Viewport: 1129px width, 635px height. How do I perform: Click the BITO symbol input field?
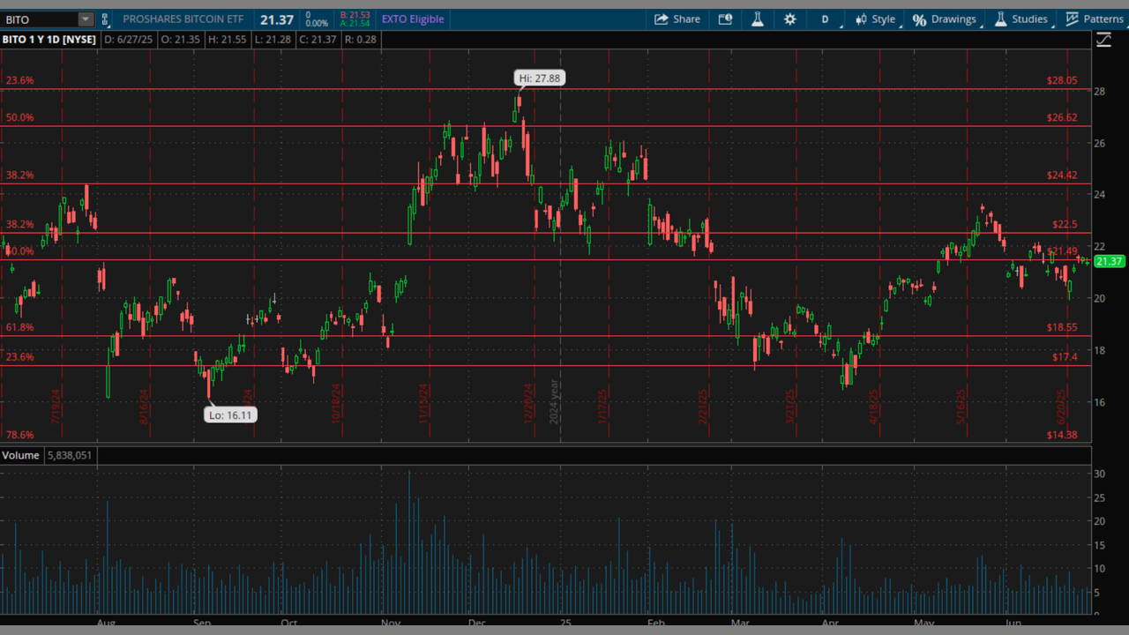(39, 19)
